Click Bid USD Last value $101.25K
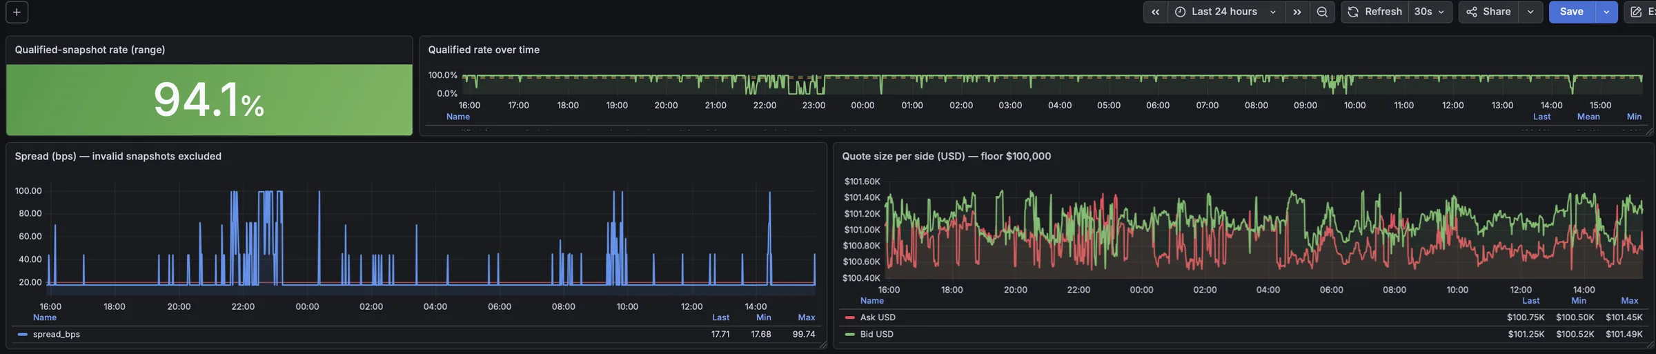This screenshot has height=354, width=1656. [x=1526, y=334]
